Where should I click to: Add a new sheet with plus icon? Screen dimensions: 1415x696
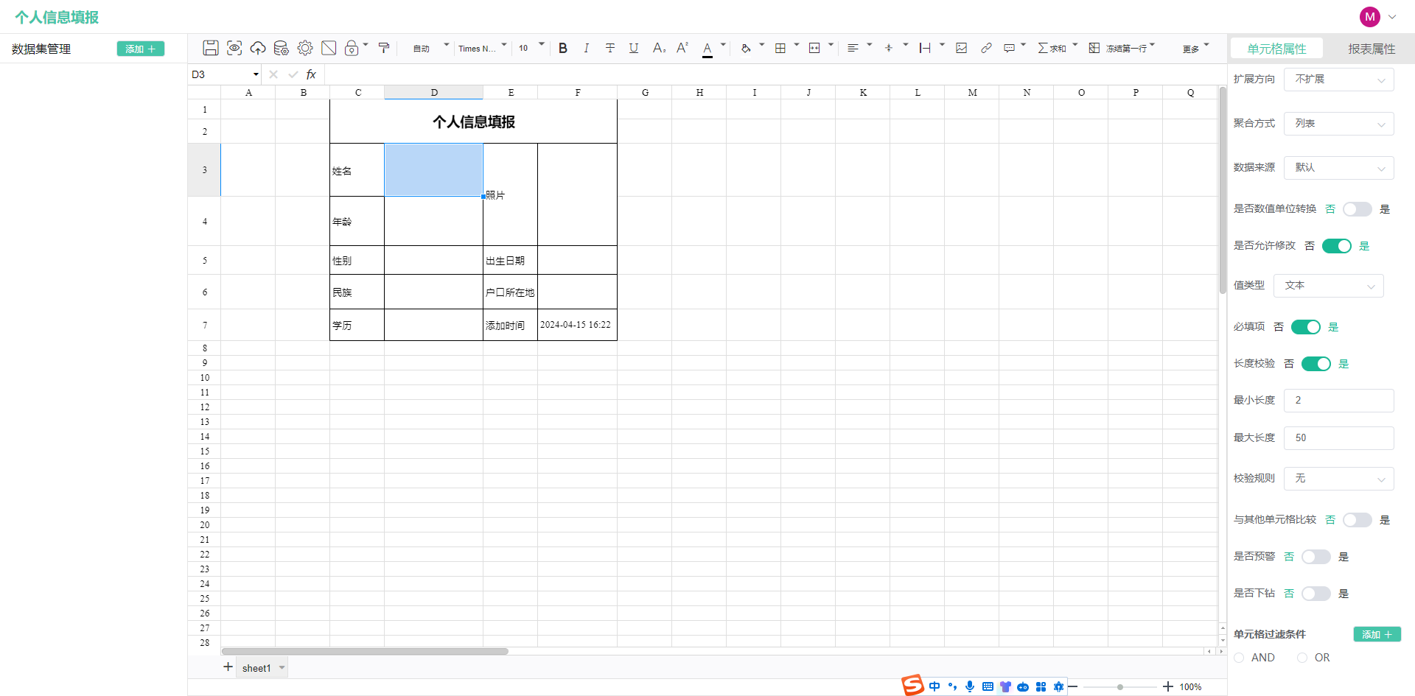[x=228, y=667]
